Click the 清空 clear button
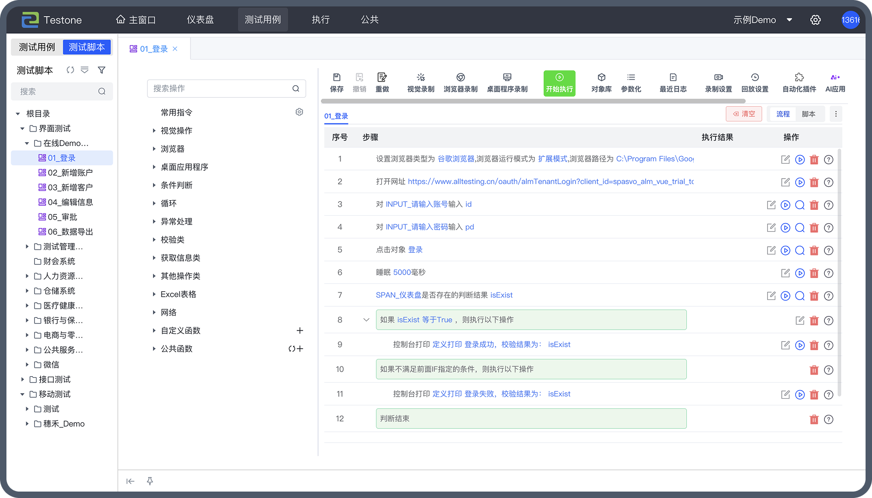872x498 pixels. 744,114
